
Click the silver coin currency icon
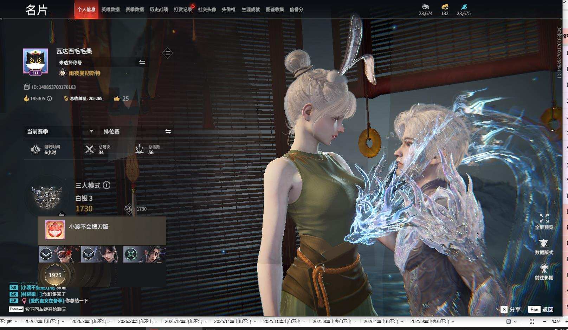coord(426,7)
